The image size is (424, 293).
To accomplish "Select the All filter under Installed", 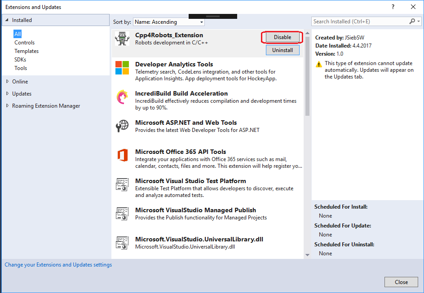I will (18, 34).
